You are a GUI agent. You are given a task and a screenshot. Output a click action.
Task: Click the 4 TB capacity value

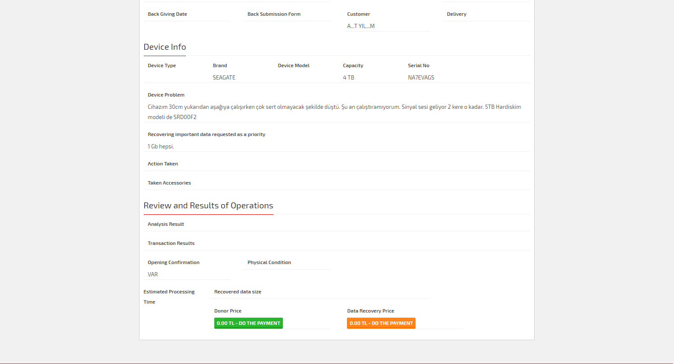(348, 77)
